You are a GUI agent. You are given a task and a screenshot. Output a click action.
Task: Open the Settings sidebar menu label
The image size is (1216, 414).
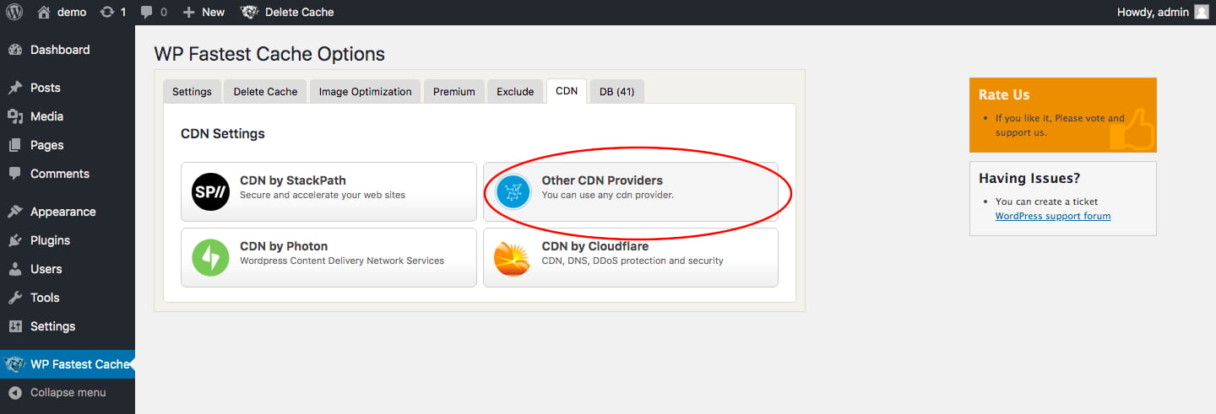pyautogui.click(x=53, y=326)
